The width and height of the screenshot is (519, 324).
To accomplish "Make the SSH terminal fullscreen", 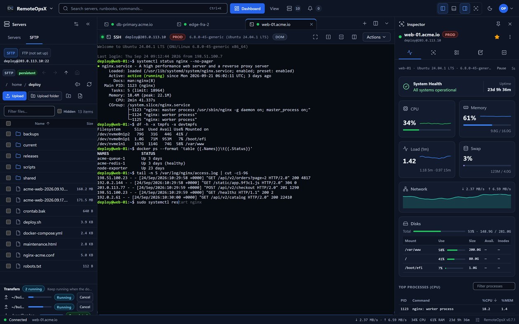I will point(315,37).
